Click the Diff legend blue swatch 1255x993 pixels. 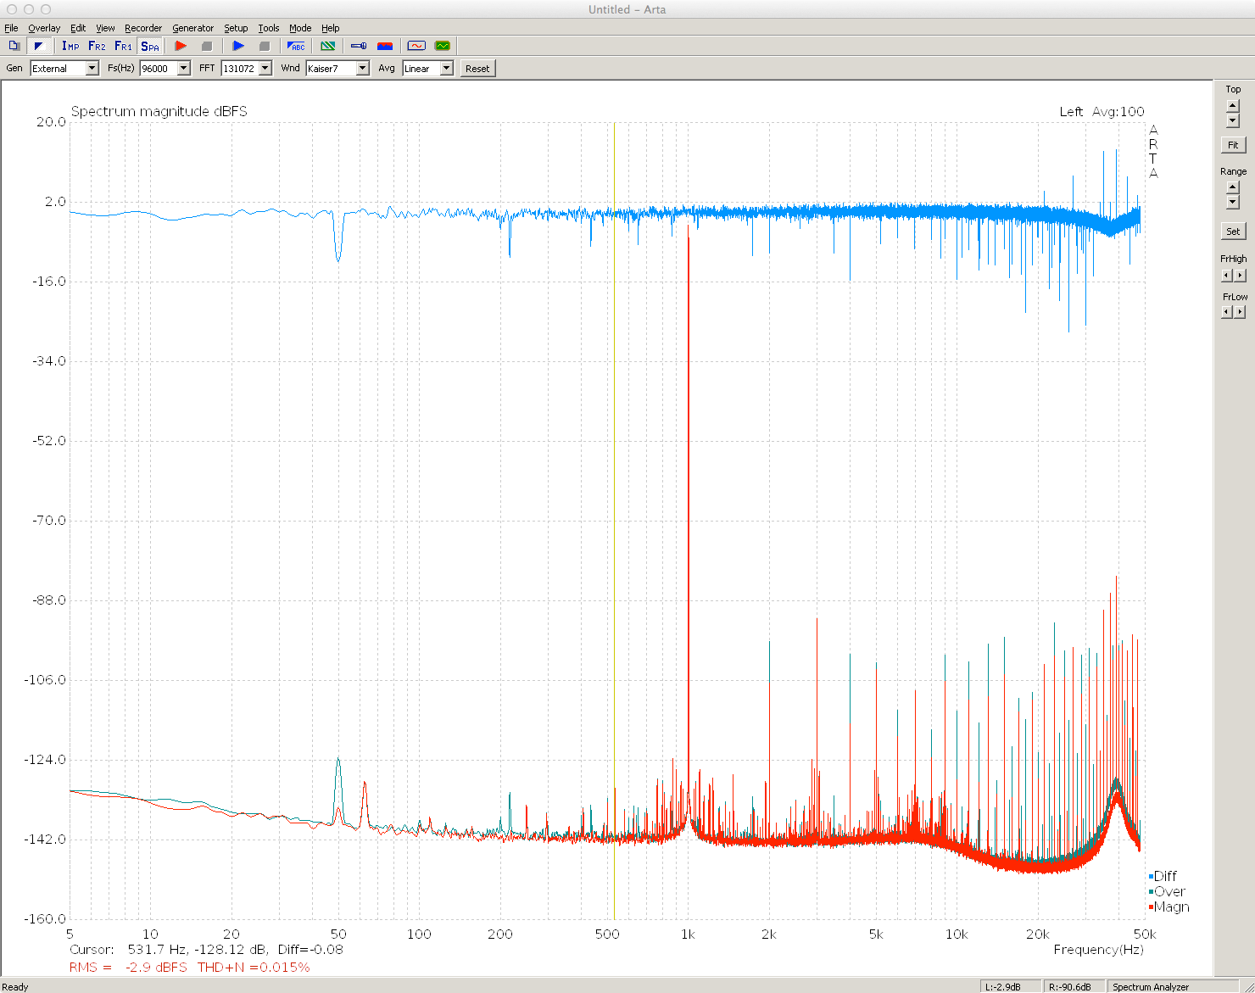click(1152, 877)
